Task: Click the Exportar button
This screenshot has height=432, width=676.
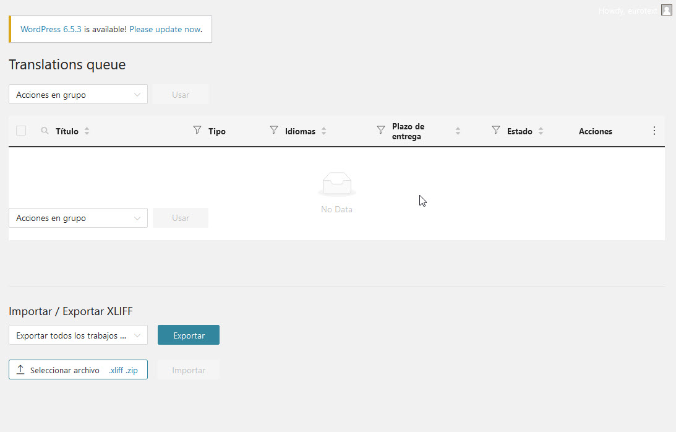Action: pyautogui.click(x=189, y=335)
